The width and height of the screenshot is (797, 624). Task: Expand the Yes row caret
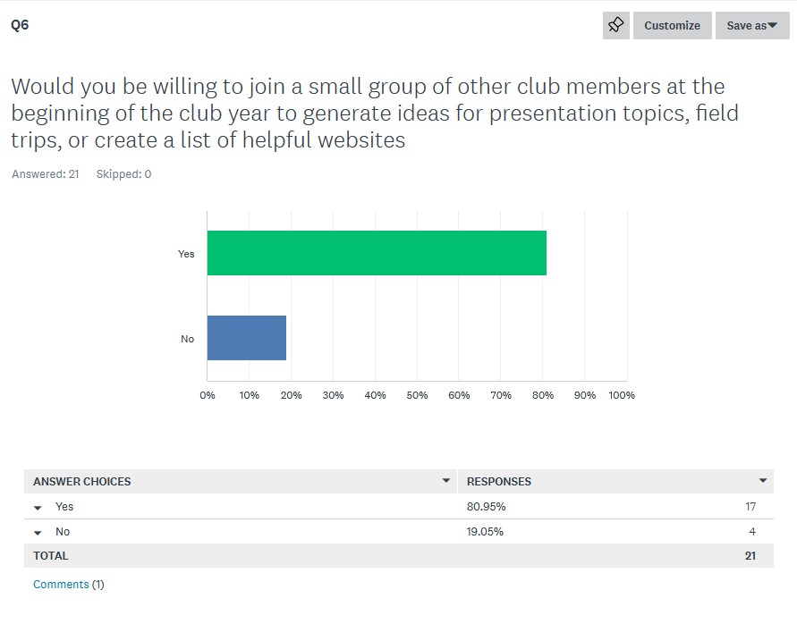point(38,507)
